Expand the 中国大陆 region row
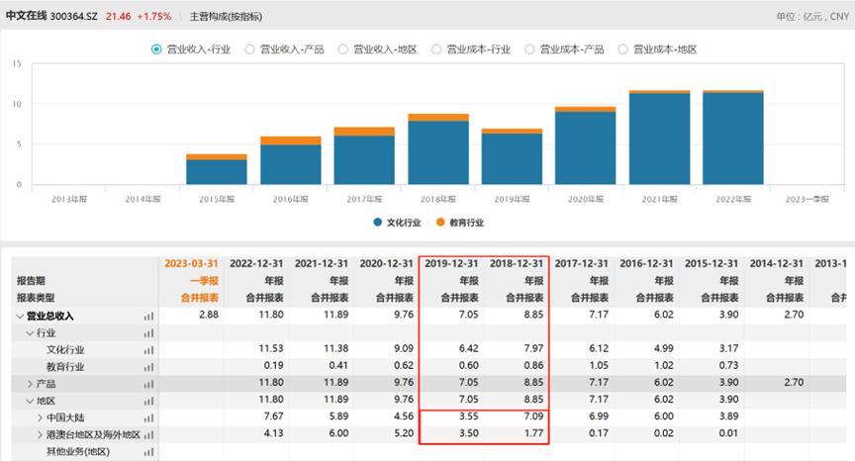This screenshot has height=461, width=855. pos(40,416)
